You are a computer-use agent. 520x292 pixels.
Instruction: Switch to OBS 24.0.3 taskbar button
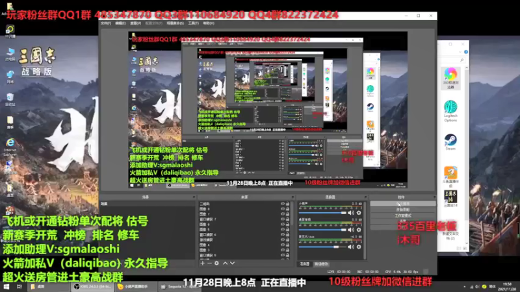93,287
